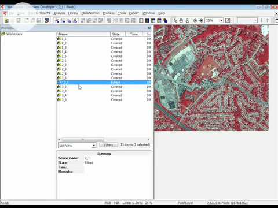Click the aerial infrared image view
Screen dimensions: 278x208
point(211,78)
